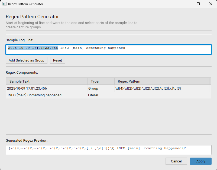The height and width of the screenshot is (170, 217).
Task: Click the Type column header
Action: click(101, 81)
